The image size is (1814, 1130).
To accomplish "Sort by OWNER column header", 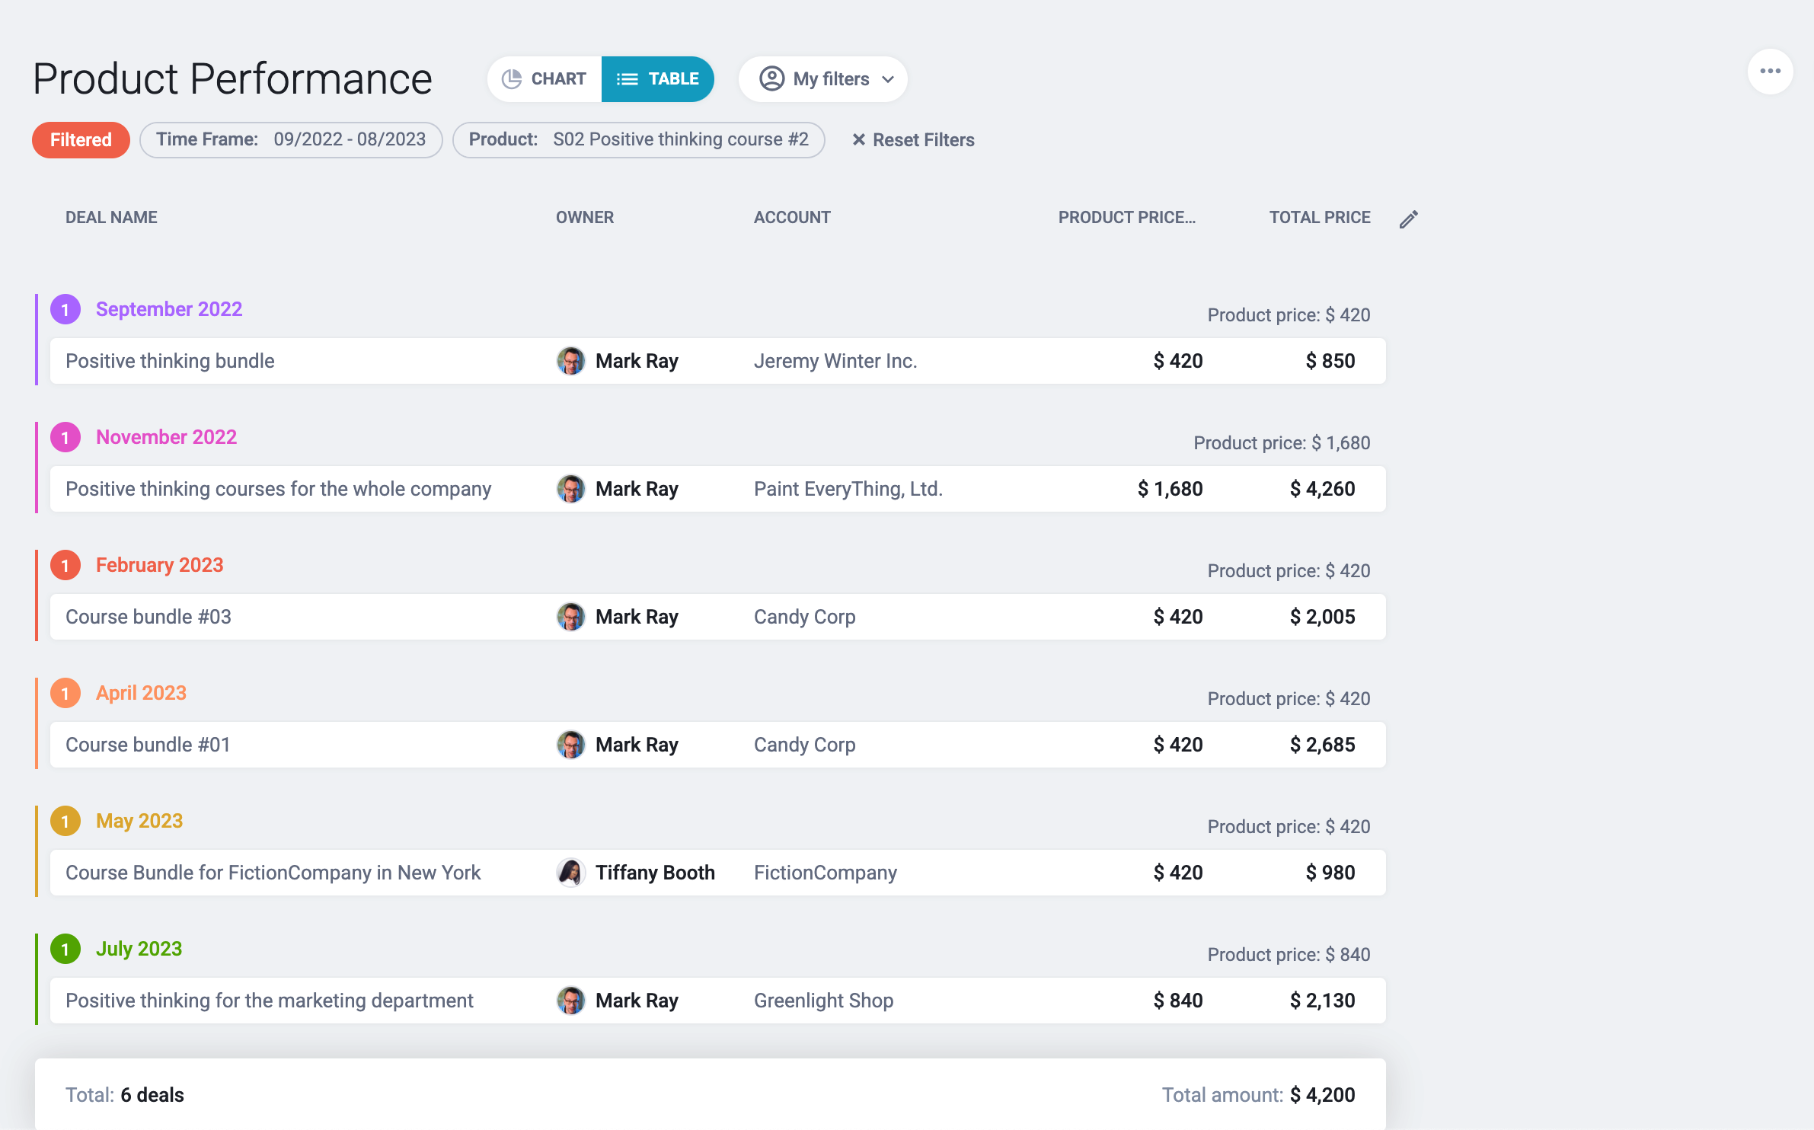I will (x=585, y=218).
